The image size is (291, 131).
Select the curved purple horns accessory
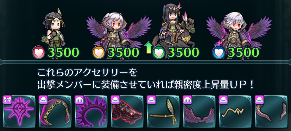[x=271, y=111]
